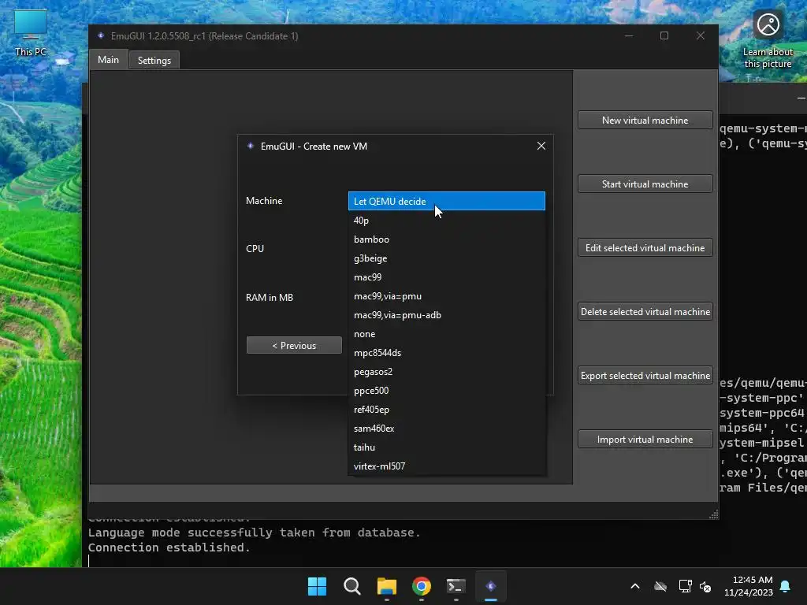Image resolution: width=807 pixels, height=605 pixels.
Task: Open the clock and date flyout
Action: pos(749,586)
